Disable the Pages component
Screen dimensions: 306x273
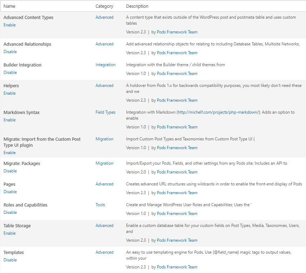[x=10, y=192]
